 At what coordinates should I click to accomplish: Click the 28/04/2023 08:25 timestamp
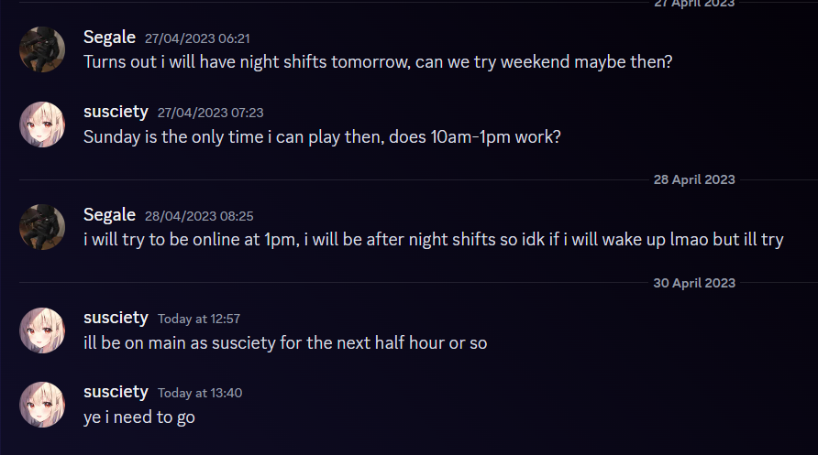(199, 216)
